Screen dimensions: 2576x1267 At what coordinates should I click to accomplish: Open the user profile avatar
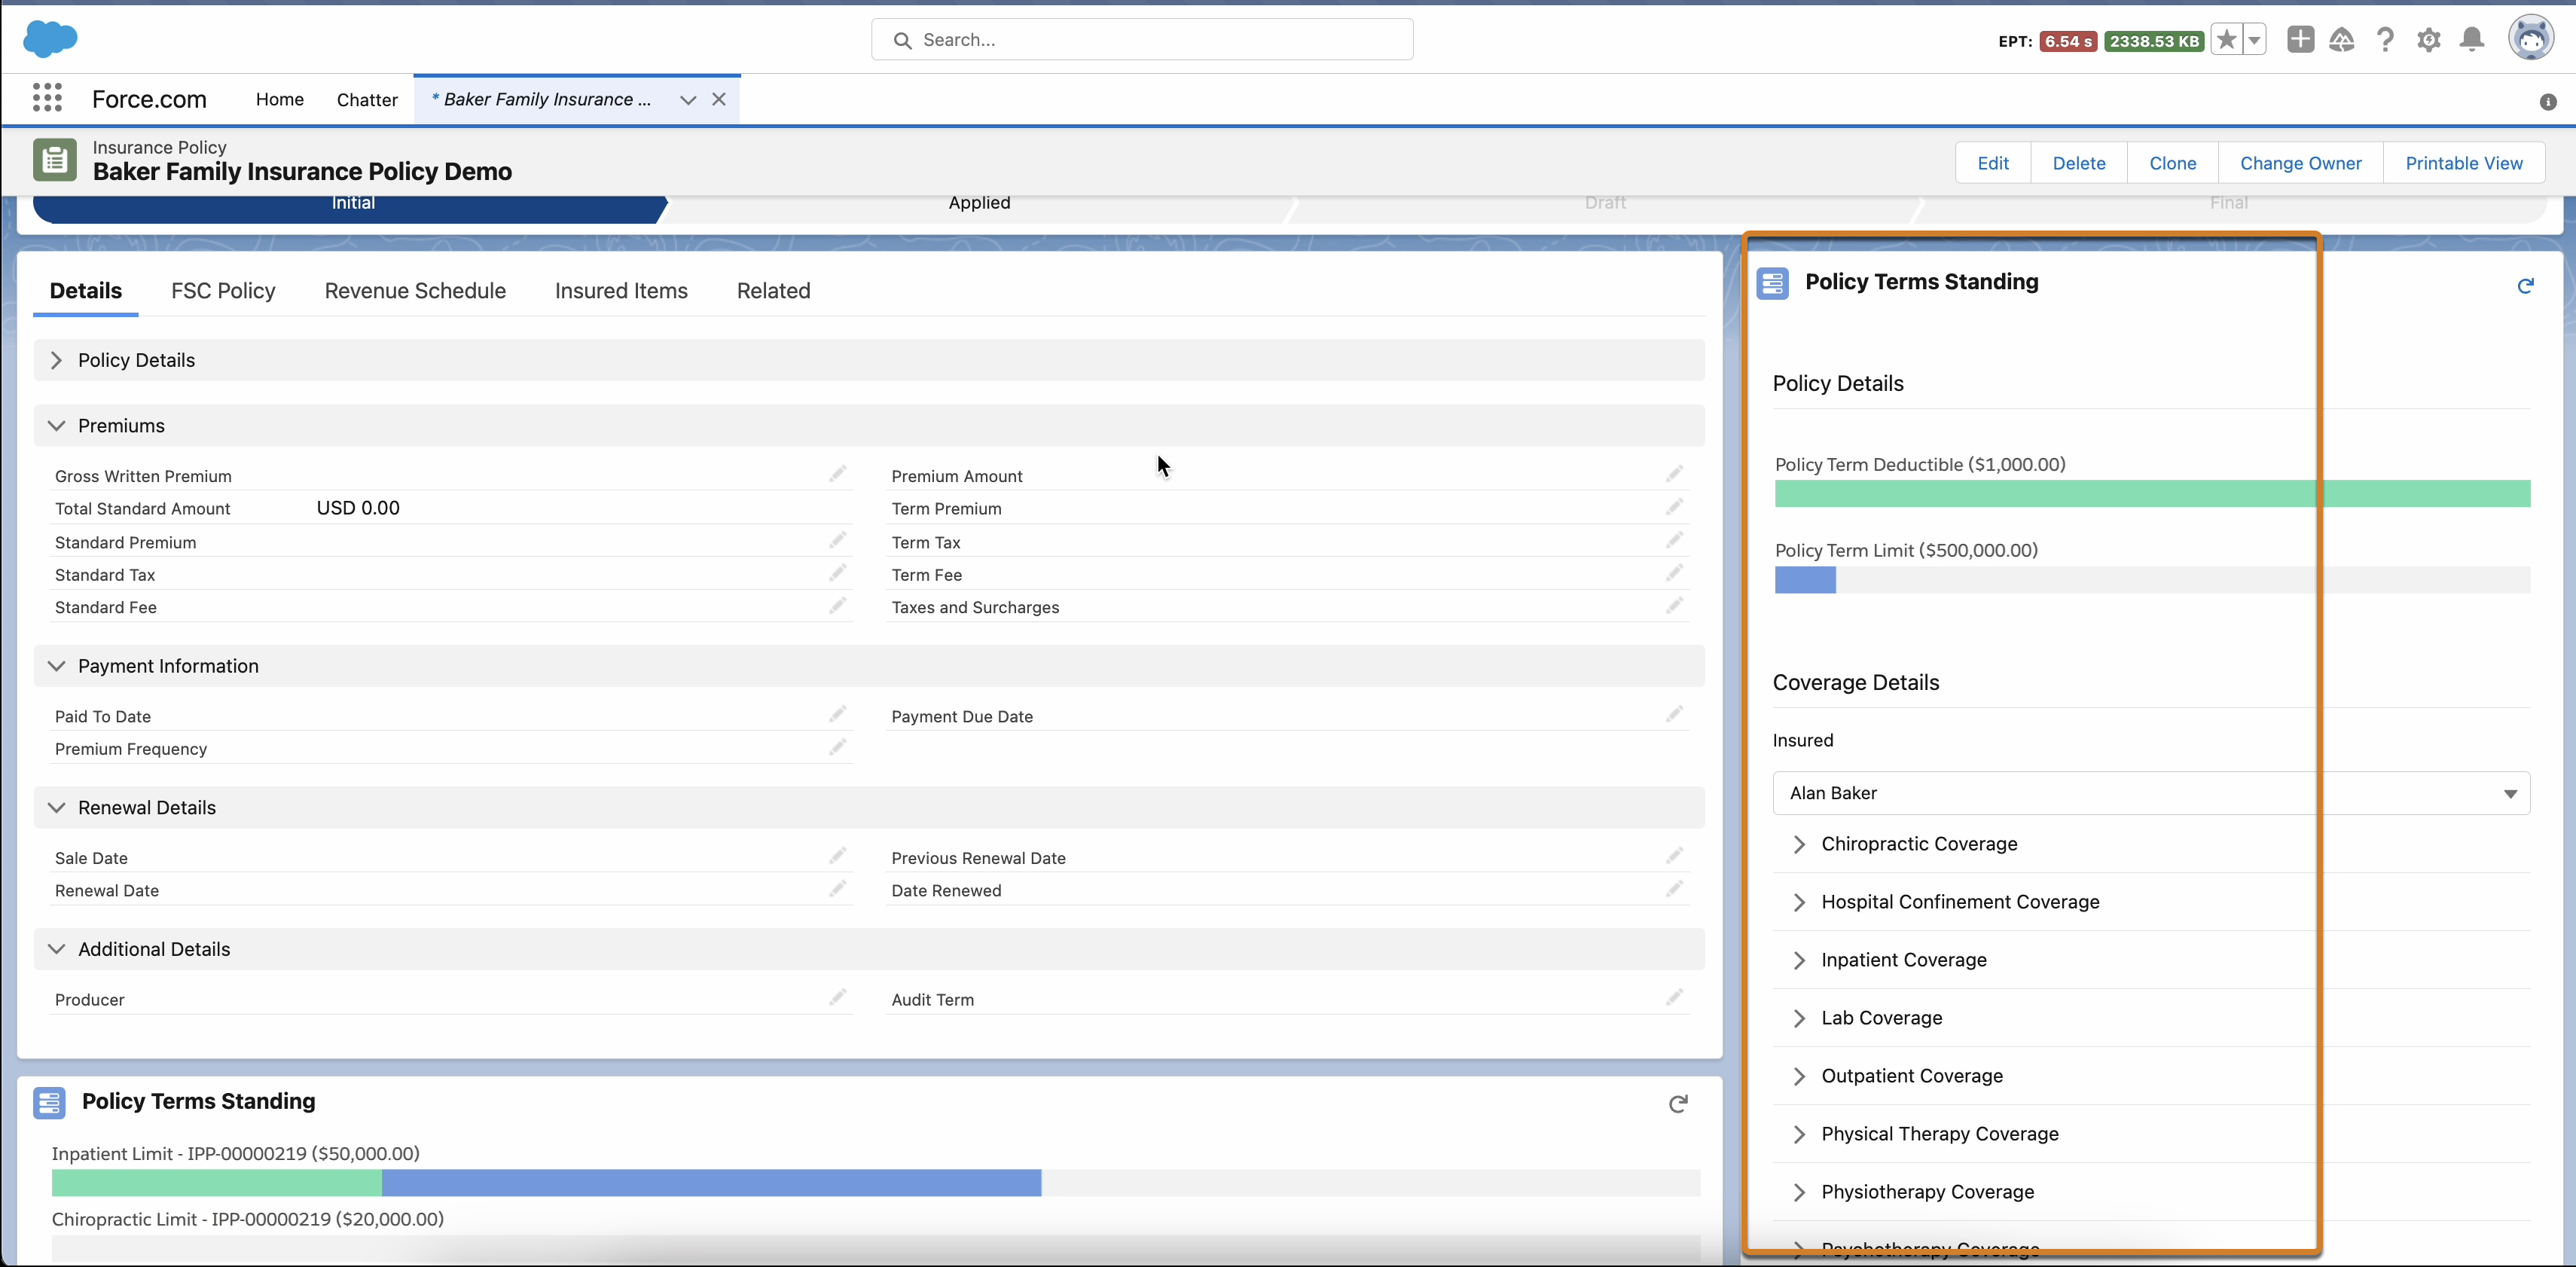(x=2531, y=39)
